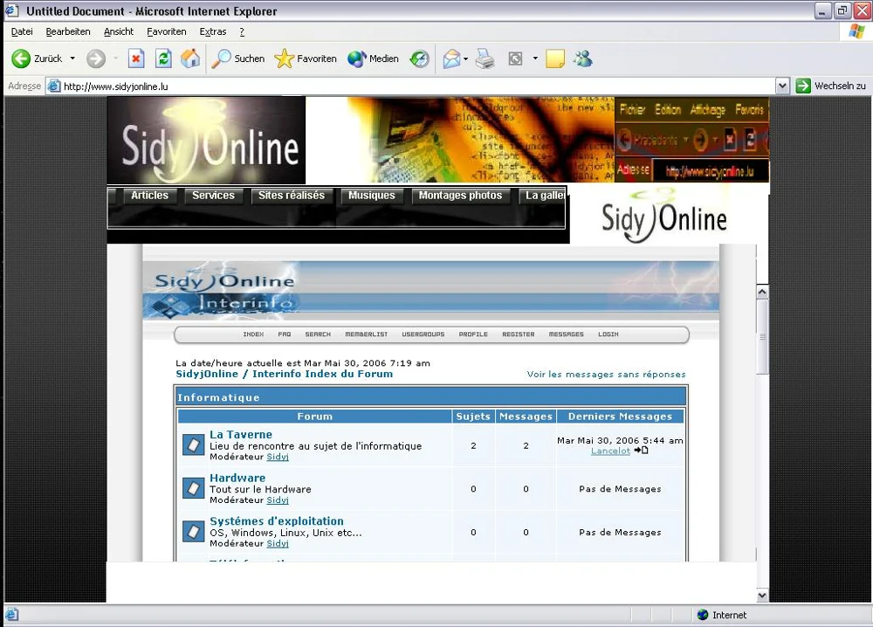Open the USERGROUPS forum link

coord(423,334)
